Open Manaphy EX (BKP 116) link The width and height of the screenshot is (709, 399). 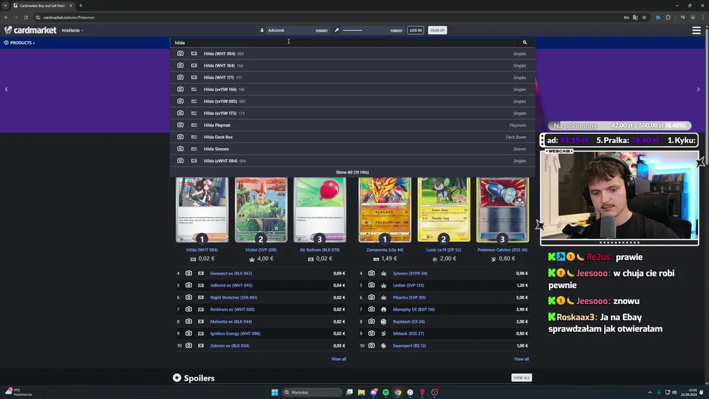(414, 309)
